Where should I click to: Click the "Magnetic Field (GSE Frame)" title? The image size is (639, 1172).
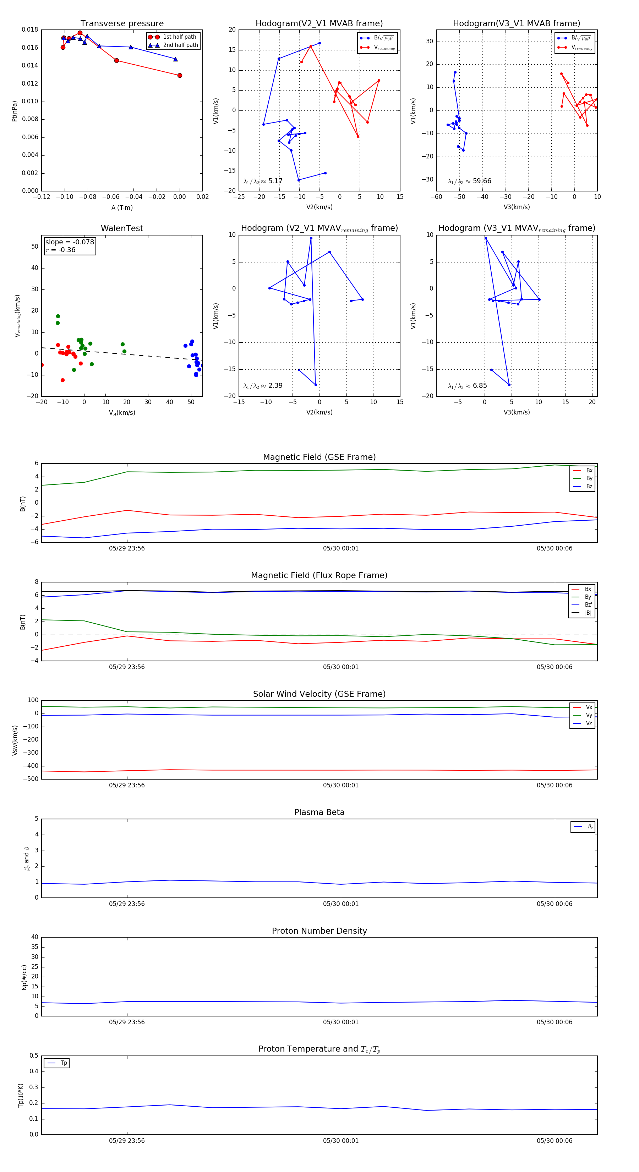coord(319,457)
